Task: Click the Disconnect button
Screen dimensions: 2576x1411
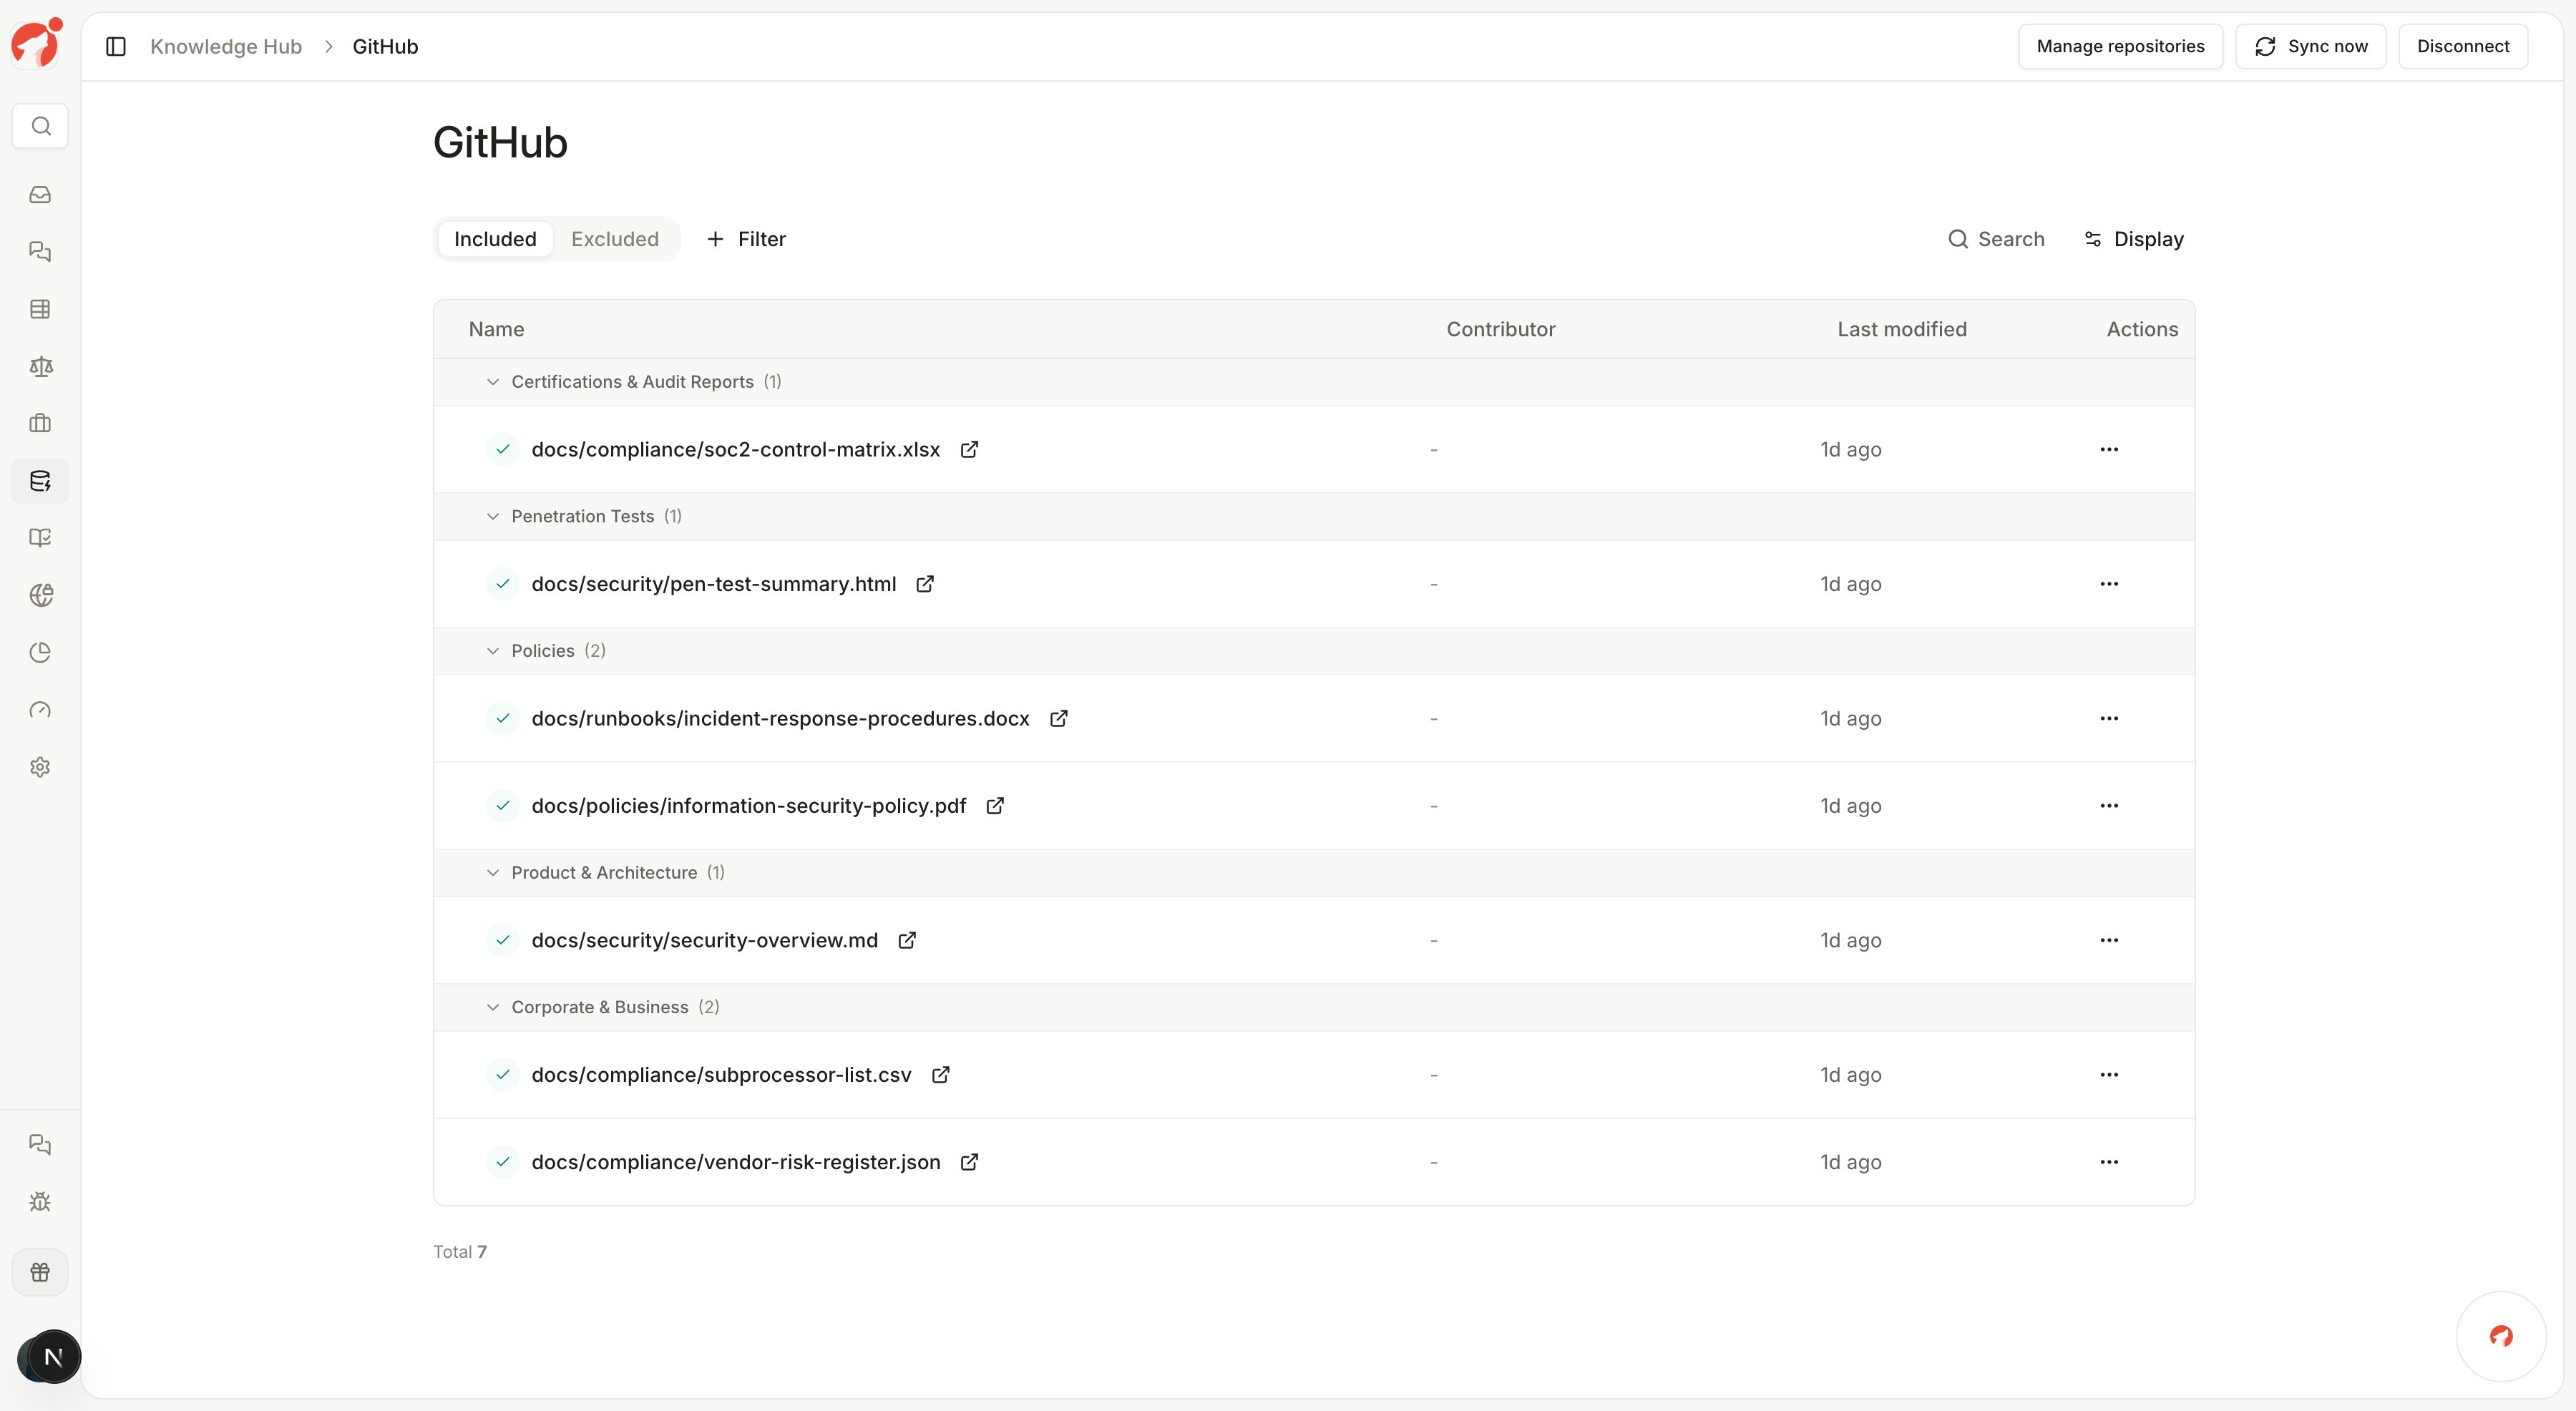Action: (2463, 46)
